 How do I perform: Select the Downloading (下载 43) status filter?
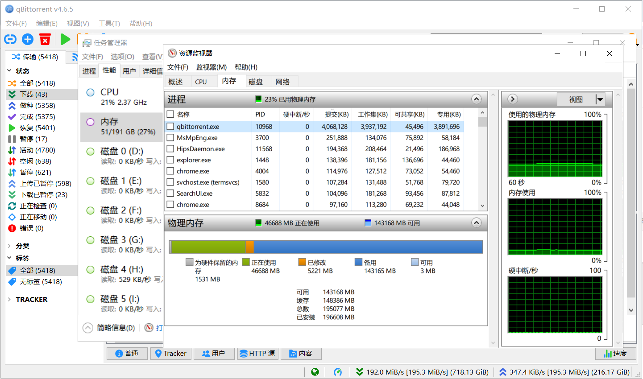41,94
